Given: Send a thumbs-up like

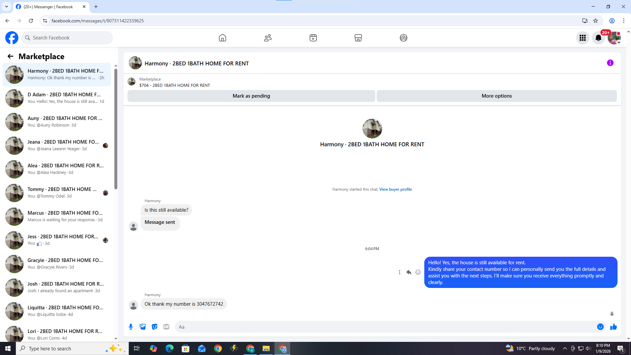Looking at the screenshot, I should tap(613, 327).
